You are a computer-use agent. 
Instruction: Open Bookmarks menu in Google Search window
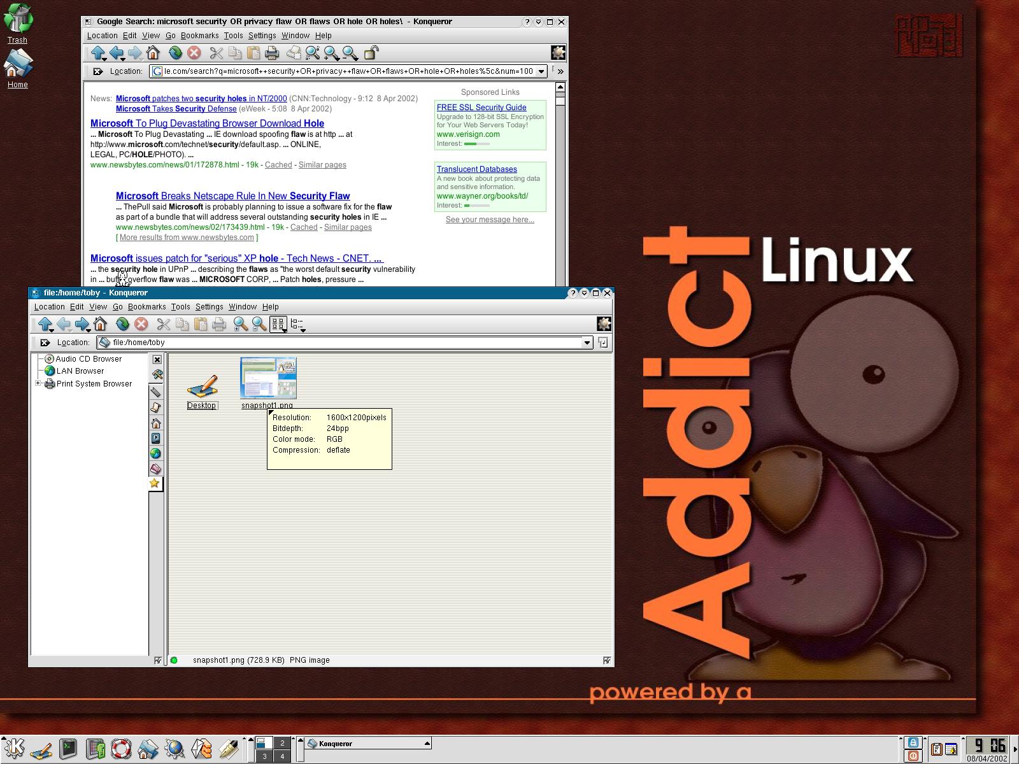[x=199, y=36]
